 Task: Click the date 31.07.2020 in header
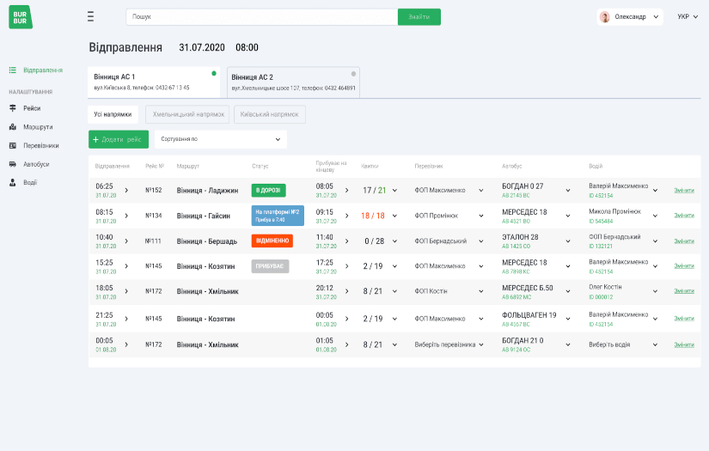pos(202,47)
